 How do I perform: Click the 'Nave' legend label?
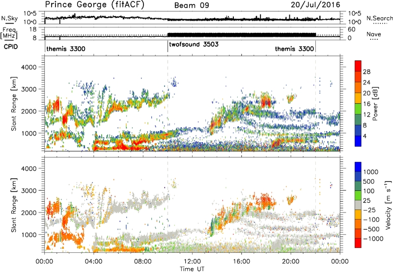(374, 34)
